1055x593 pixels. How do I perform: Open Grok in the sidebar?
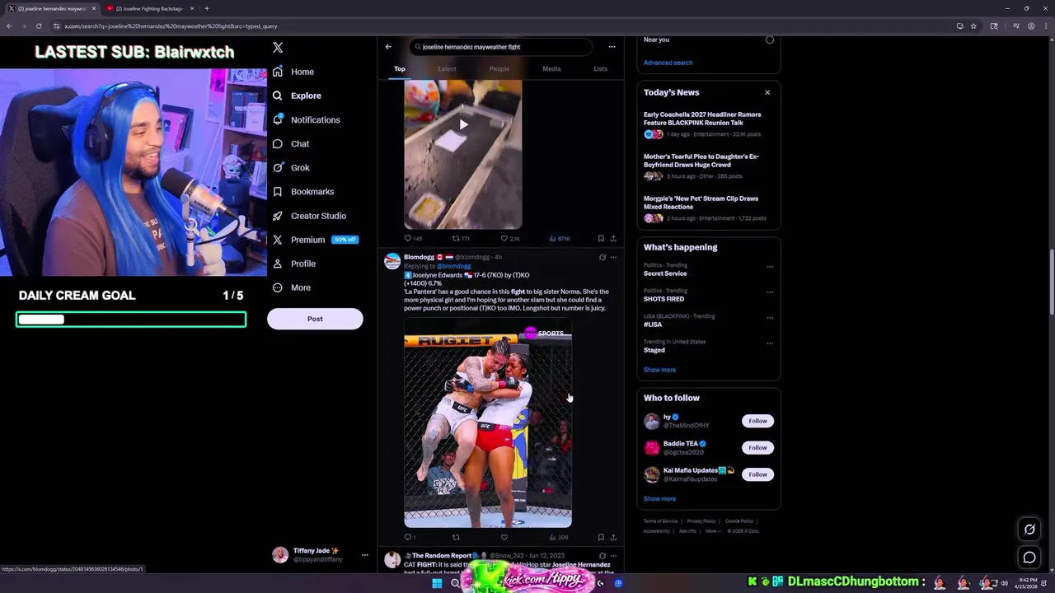pos(291,167)
